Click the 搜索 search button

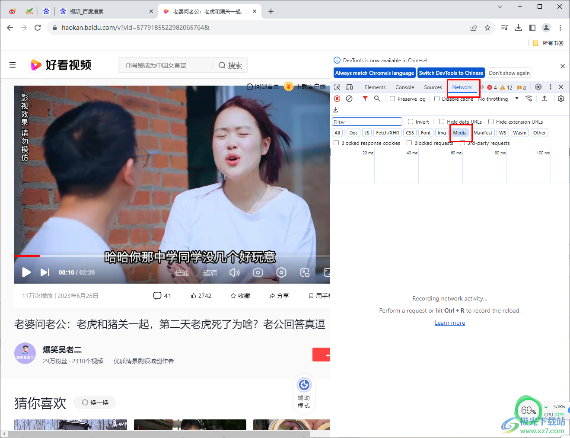pyautogui.click(x=230, y=65)
